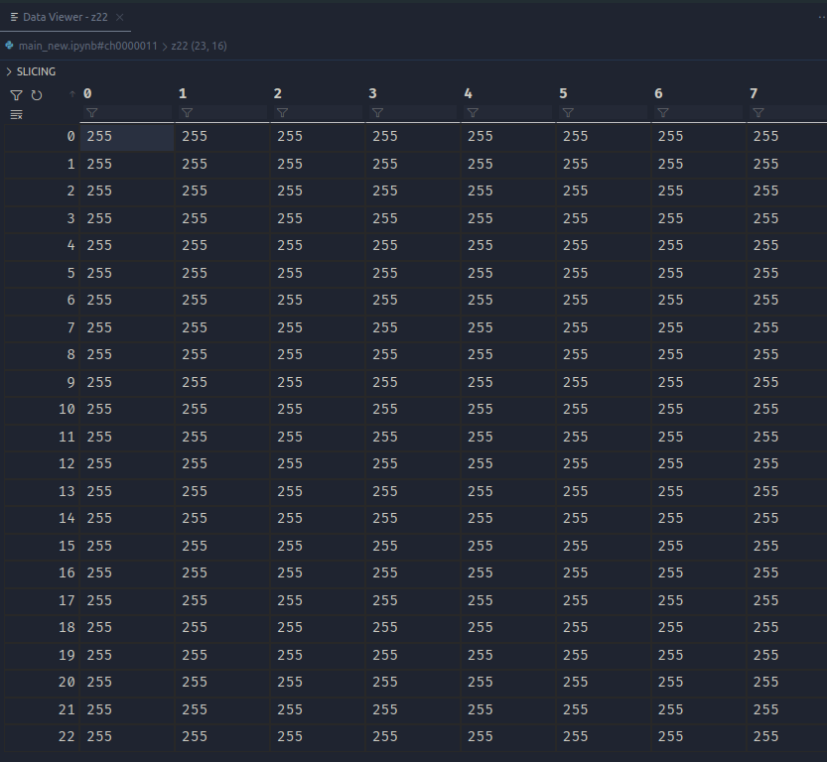
Task: Select cell in row 22, column 7
Action: (787, 737)
